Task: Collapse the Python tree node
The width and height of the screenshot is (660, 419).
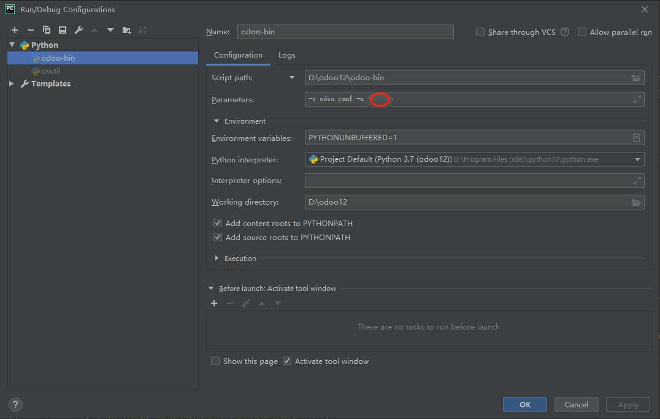Action: (12, 45)
